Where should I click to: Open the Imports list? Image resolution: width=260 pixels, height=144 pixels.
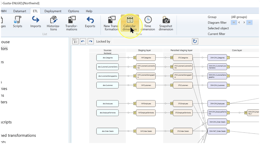(x=36, y=22)
